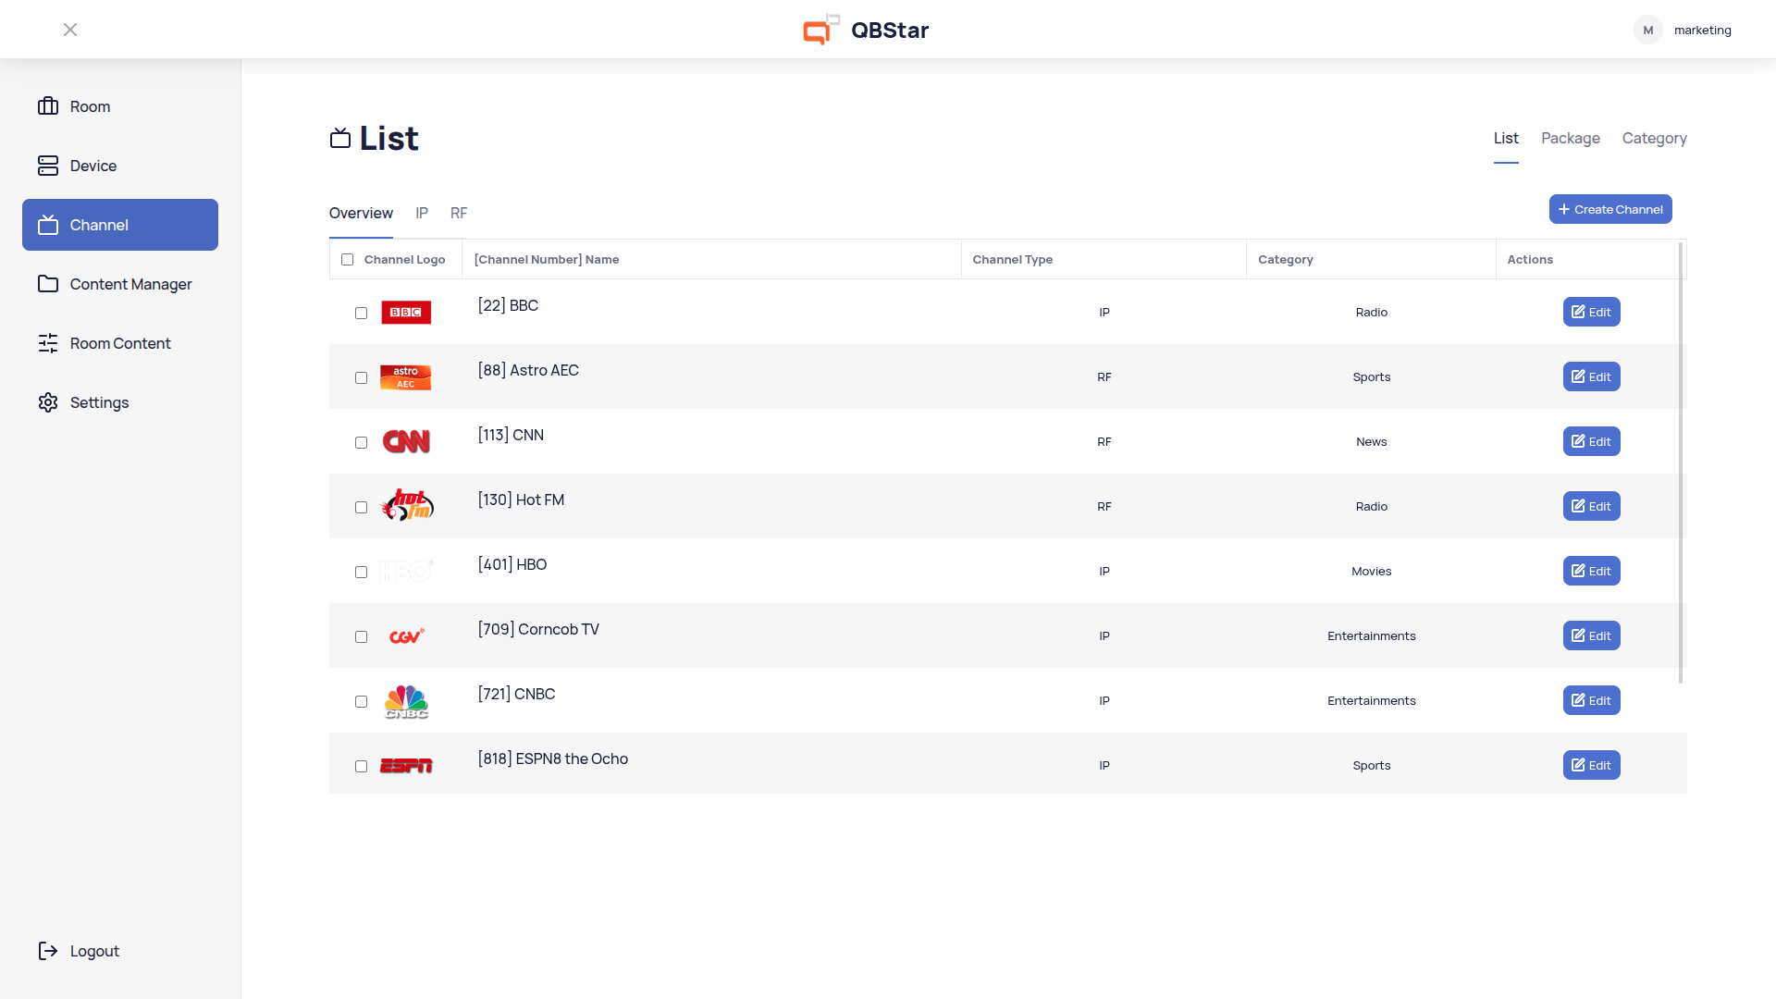Close the sidebar with X icon
The height and width of the screenshot is (999, 1776).
tap(70, 30)
